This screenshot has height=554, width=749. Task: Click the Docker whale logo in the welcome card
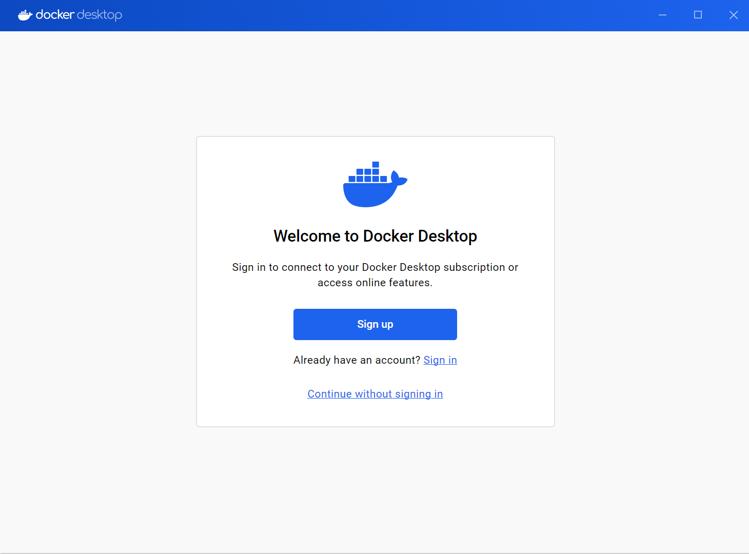pos(375,185)
